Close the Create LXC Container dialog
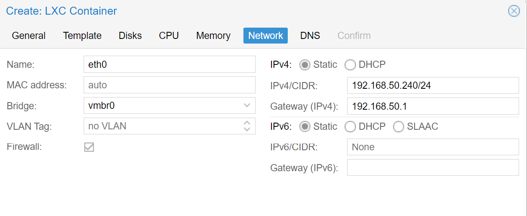This screenshot has width=527, height=216. click(x=514, y=11)
